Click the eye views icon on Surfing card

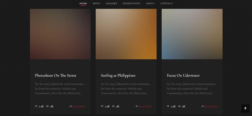click(113, 106)
